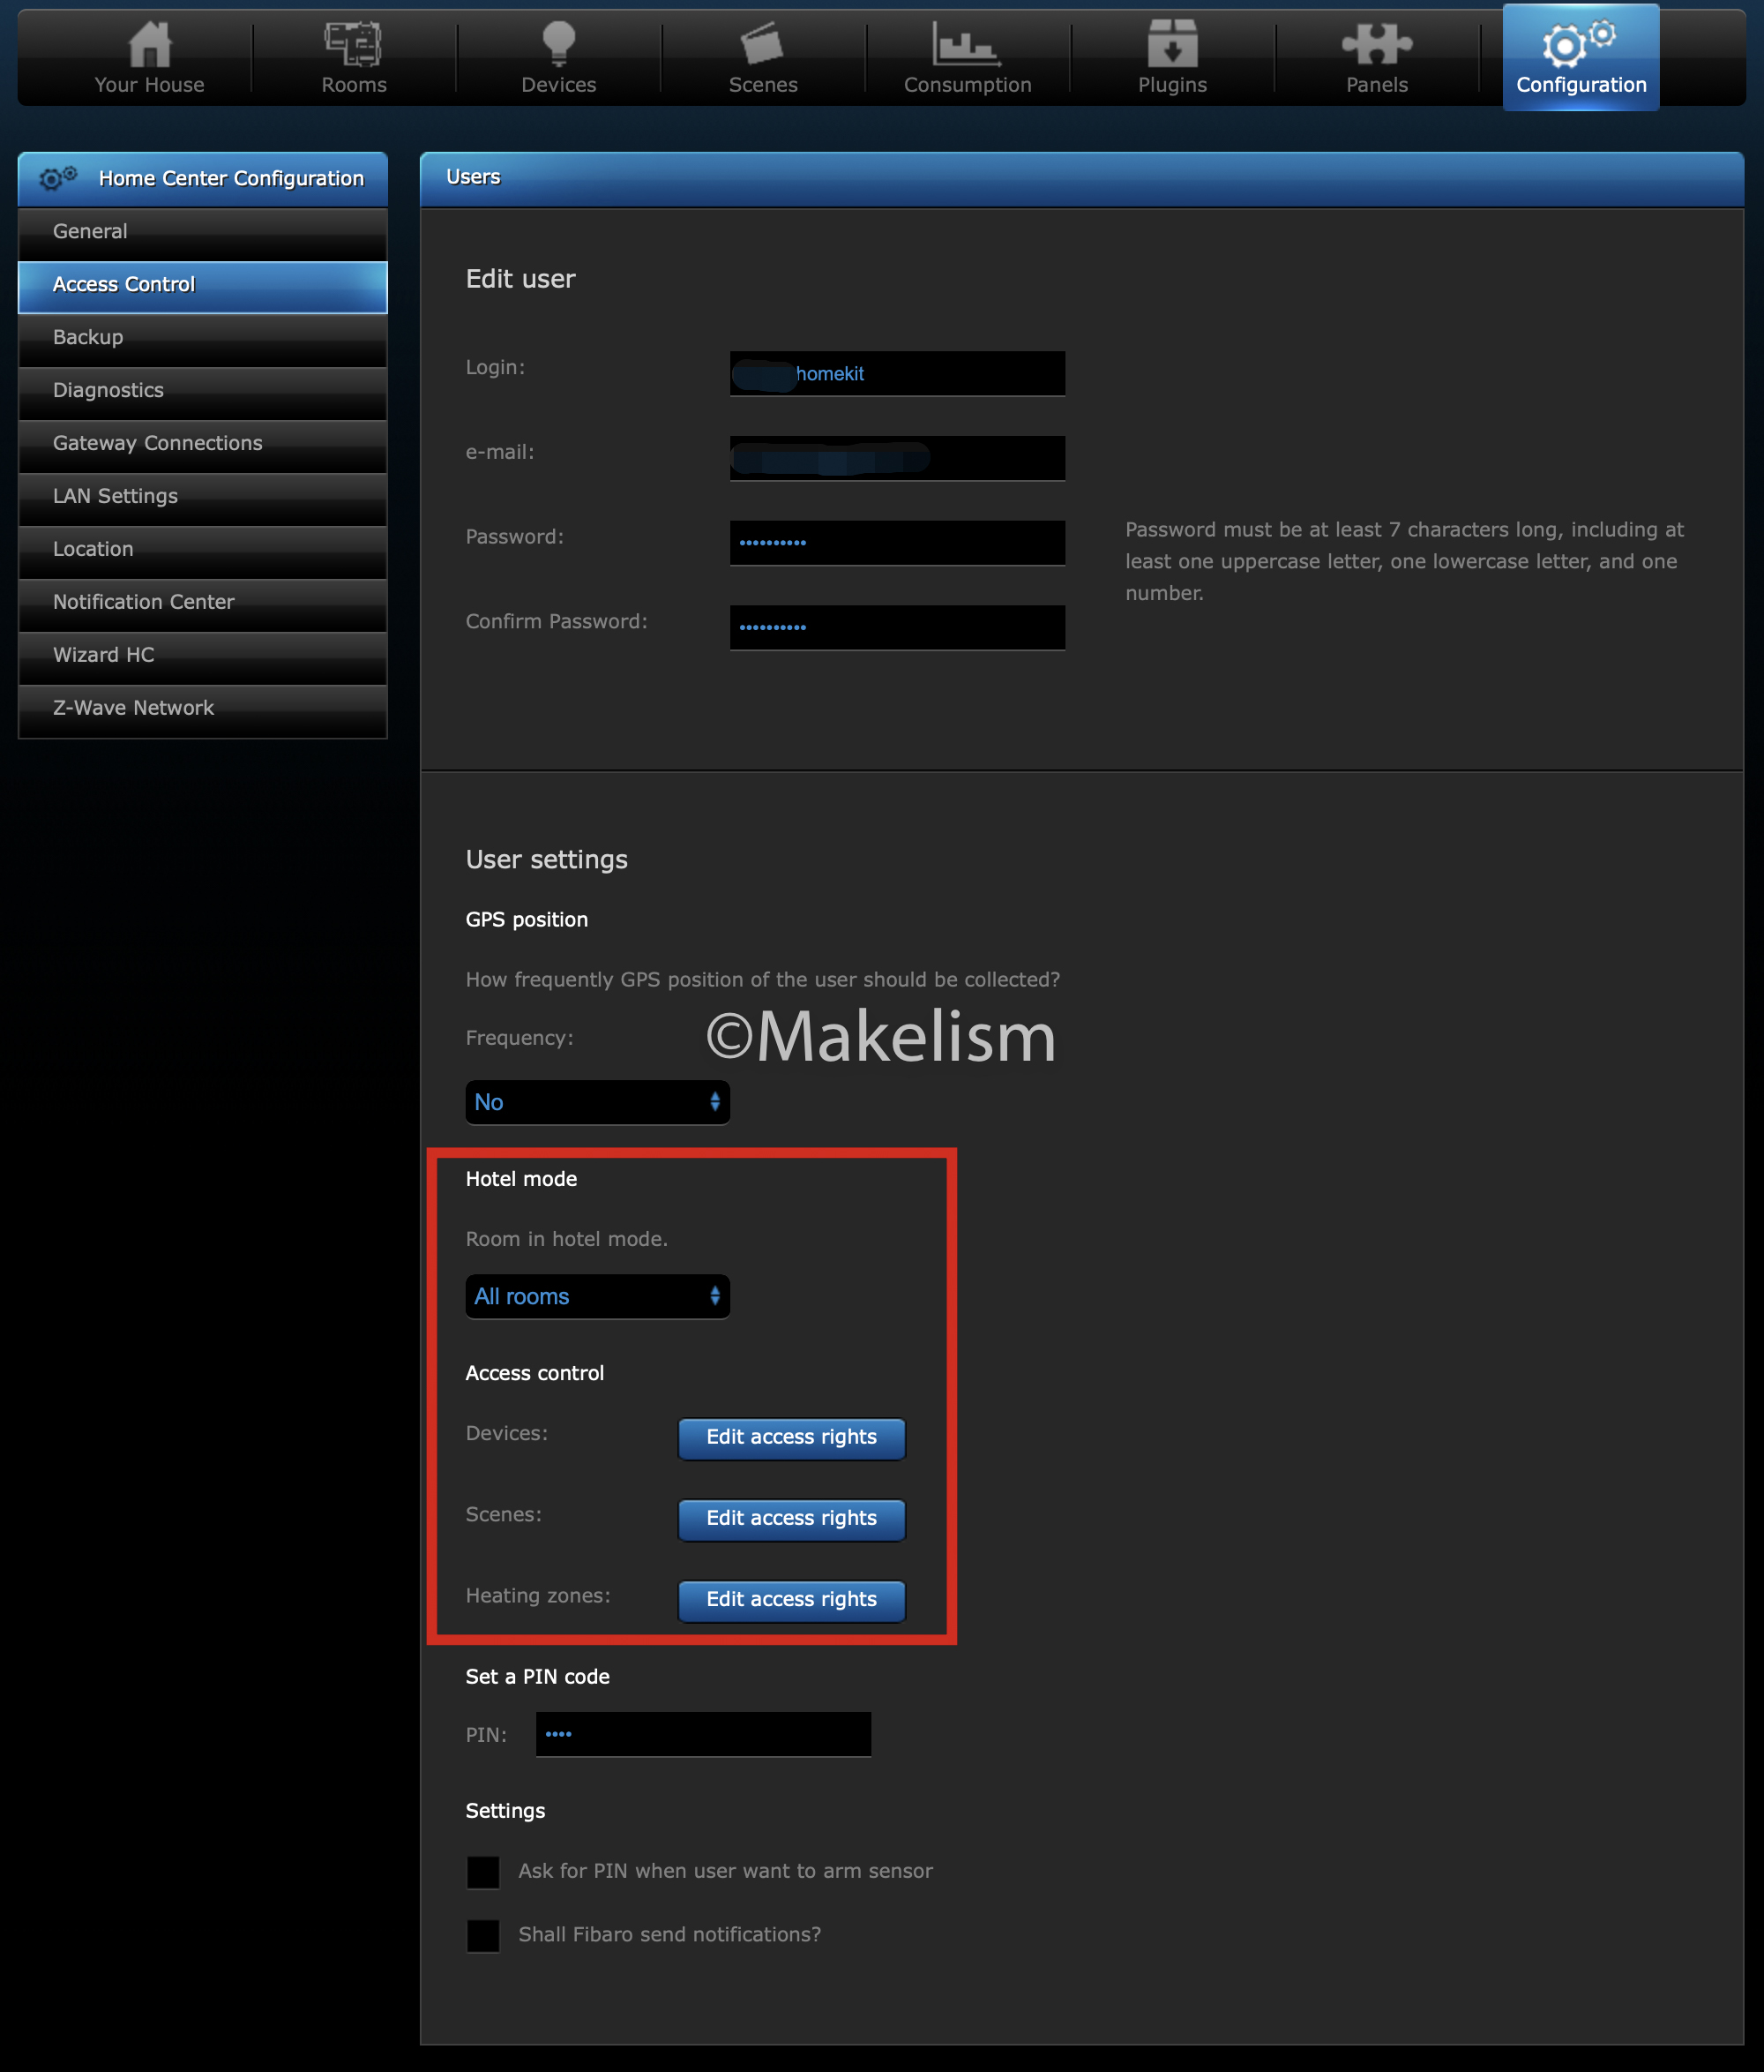Expand the hotel mode All rooms dropdown

click(598, 1296)
